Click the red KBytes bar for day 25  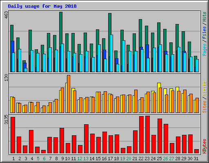pos(160,136)
